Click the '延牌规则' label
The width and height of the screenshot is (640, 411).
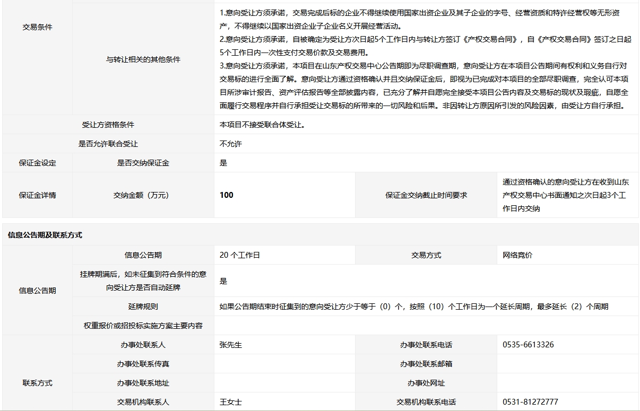(x=143, y=307)
